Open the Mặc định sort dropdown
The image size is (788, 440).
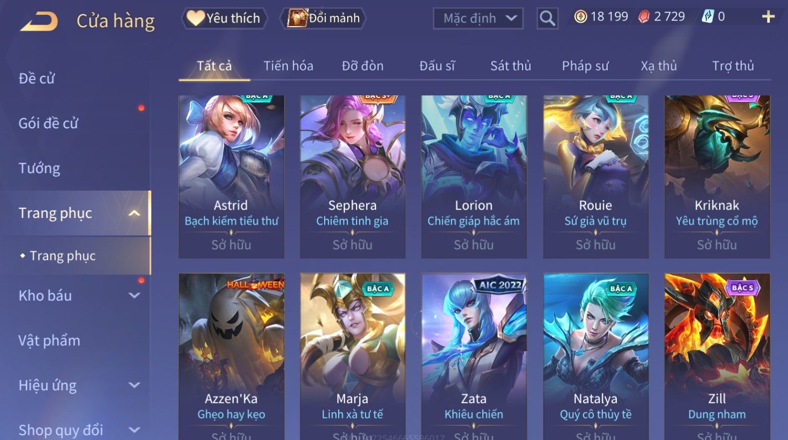pos(478,18)
